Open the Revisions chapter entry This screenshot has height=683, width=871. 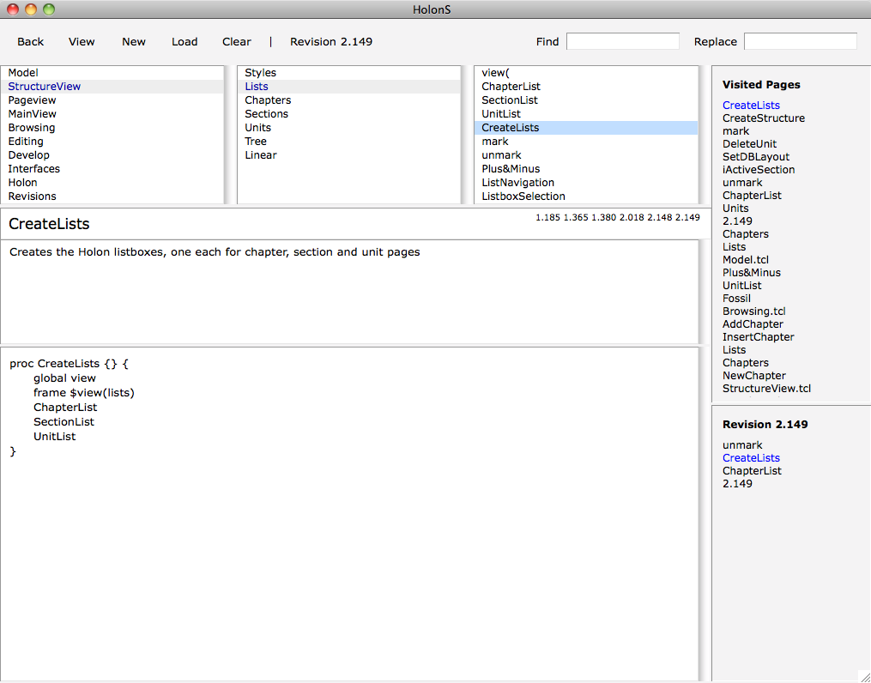pos(33,196)
